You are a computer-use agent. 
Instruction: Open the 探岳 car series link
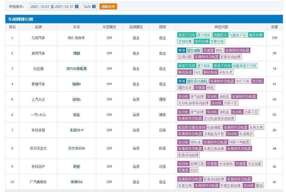click(76, 115)
